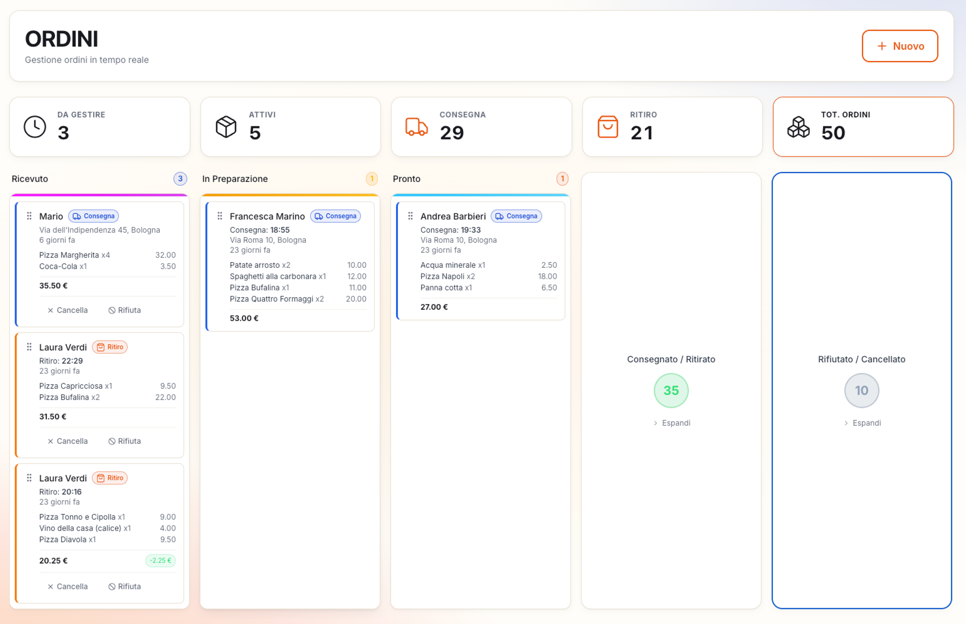
Task: Select the Da Gestire stat card
Action: click(x=99, y=127)
